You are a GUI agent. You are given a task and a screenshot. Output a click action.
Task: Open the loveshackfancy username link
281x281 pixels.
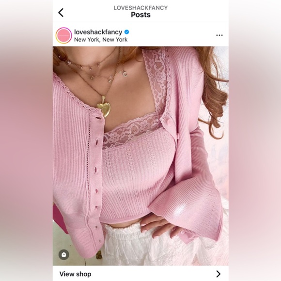coord(98,32)
